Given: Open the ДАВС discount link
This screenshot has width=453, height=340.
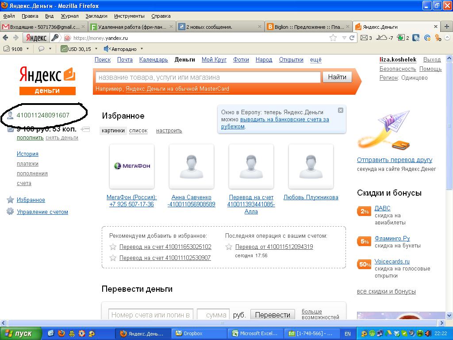Looking at the screenshot, I should [x=382, y=208].
